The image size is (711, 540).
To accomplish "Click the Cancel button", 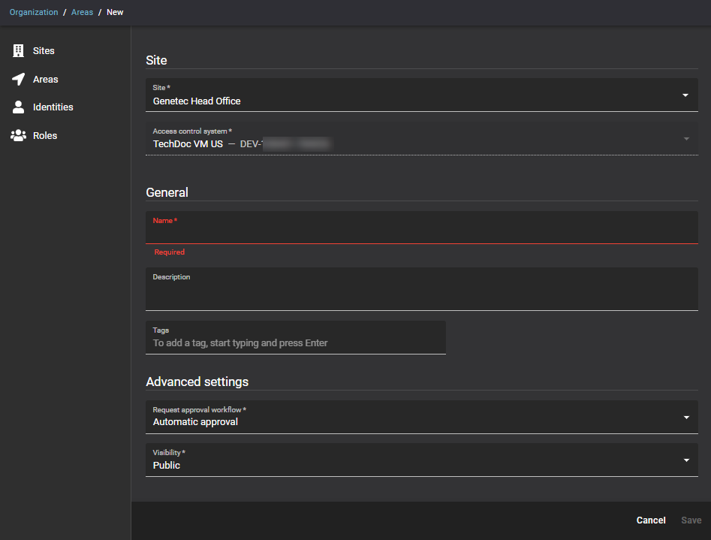I will coord(650,520).
